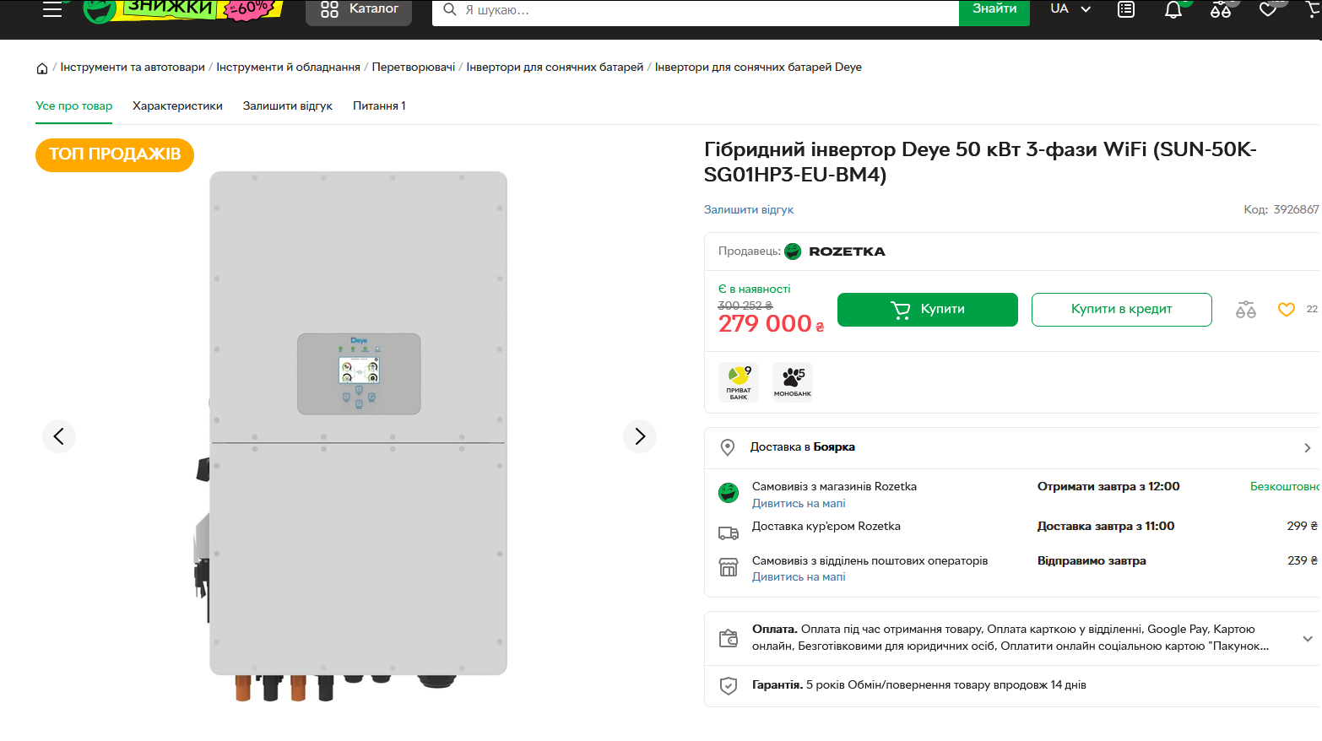The width and height of the screenshot is (1322, 741).
Task: Click the 'Є в наявності' stock status
Action: (x=755, y=289)
